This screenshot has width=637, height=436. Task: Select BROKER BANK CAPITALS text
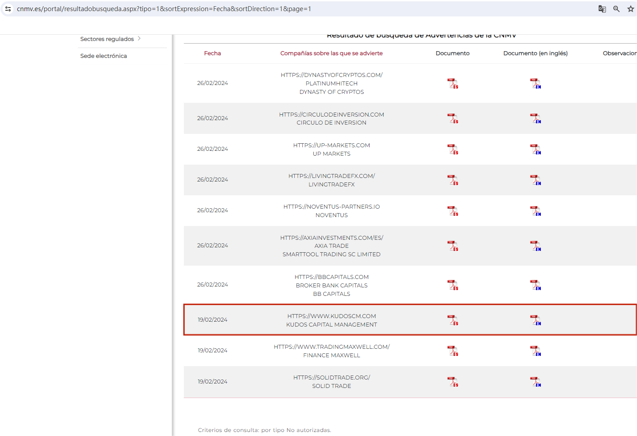pyautogui.click(x=332, y=286)
